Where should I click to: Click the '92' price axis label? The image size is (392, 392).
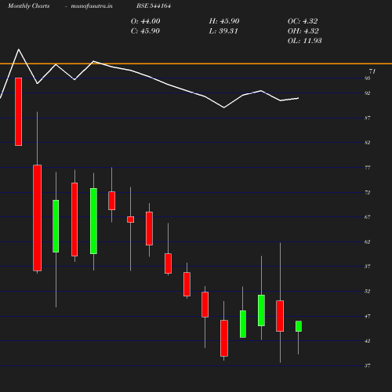[x=368, y=93]
